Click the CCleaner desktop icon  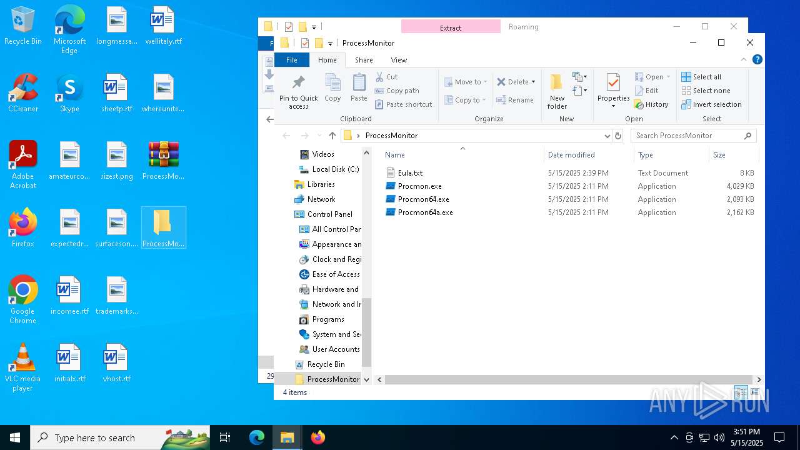pyautogui.click(x=22, y=94)
